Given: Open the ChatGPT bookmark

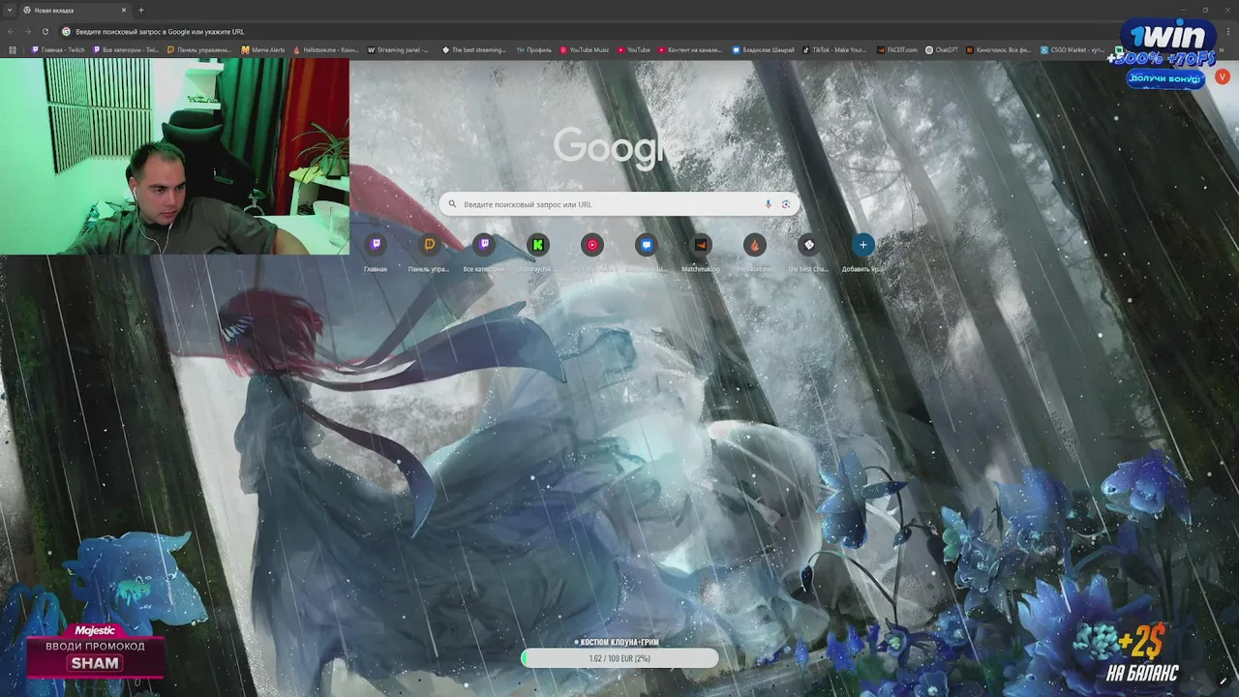Looking at the screenshot, I should point(942,49).
